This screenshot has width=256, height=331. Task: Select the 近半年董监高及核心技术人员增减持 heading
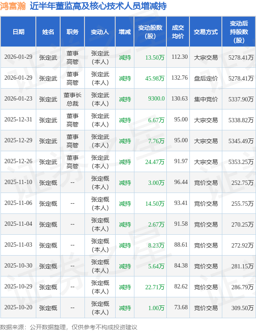coord(98,6)
